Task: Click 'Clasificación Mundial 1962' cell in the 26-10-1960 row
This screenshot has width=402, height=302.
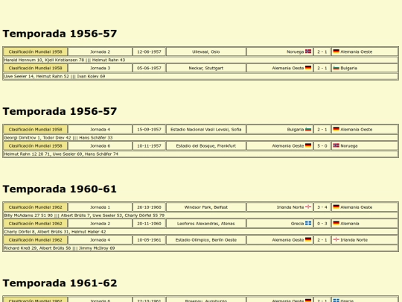Action: click(x=36, y=207)
